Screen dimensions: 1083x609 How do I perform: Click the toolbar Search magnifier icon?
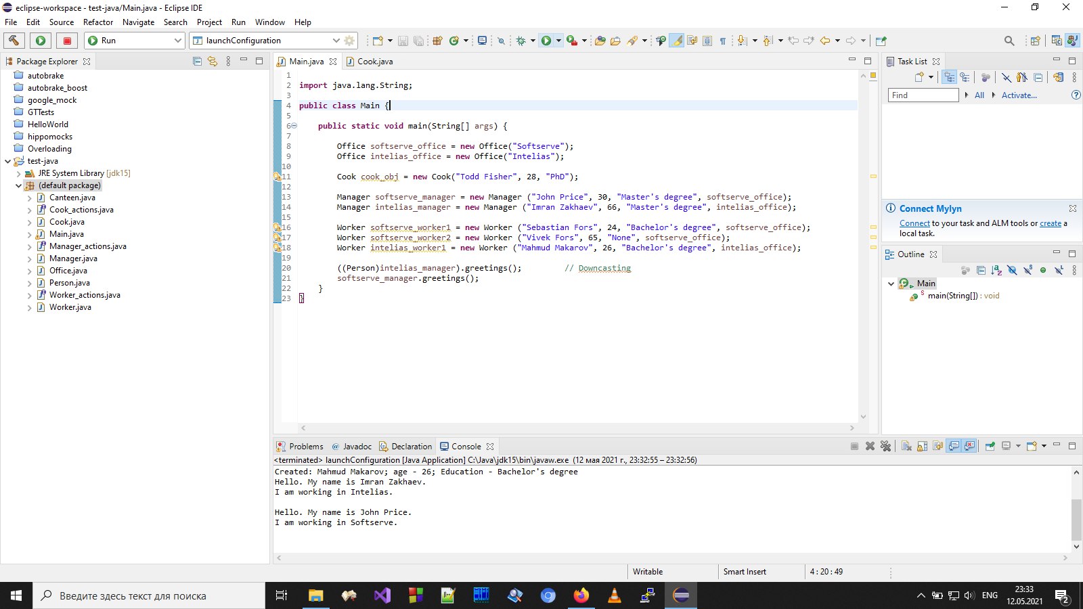1009,41
